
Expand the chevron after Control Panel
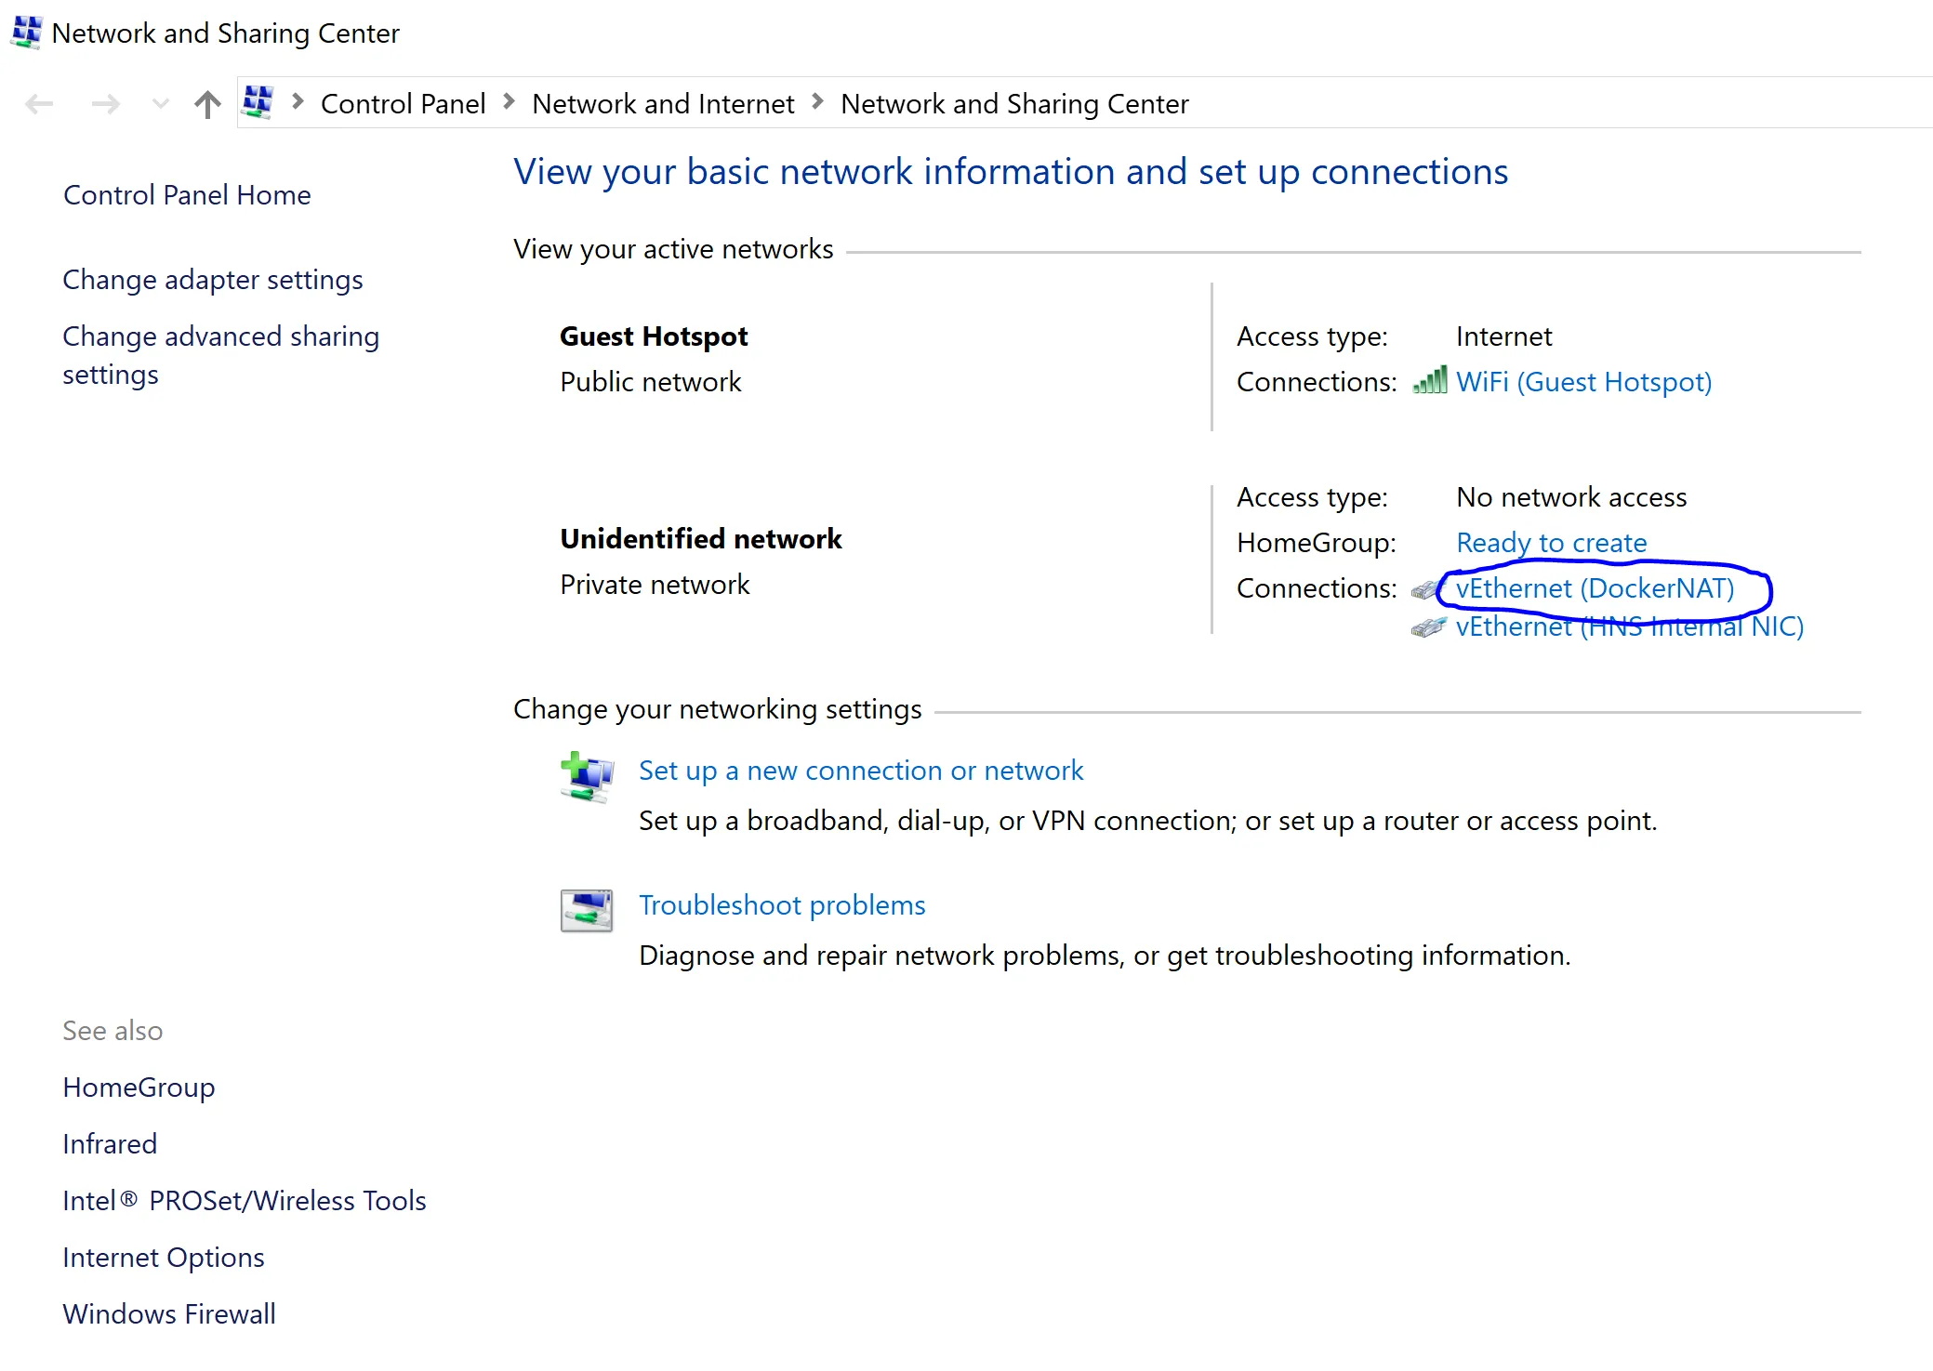pos(509,101)
